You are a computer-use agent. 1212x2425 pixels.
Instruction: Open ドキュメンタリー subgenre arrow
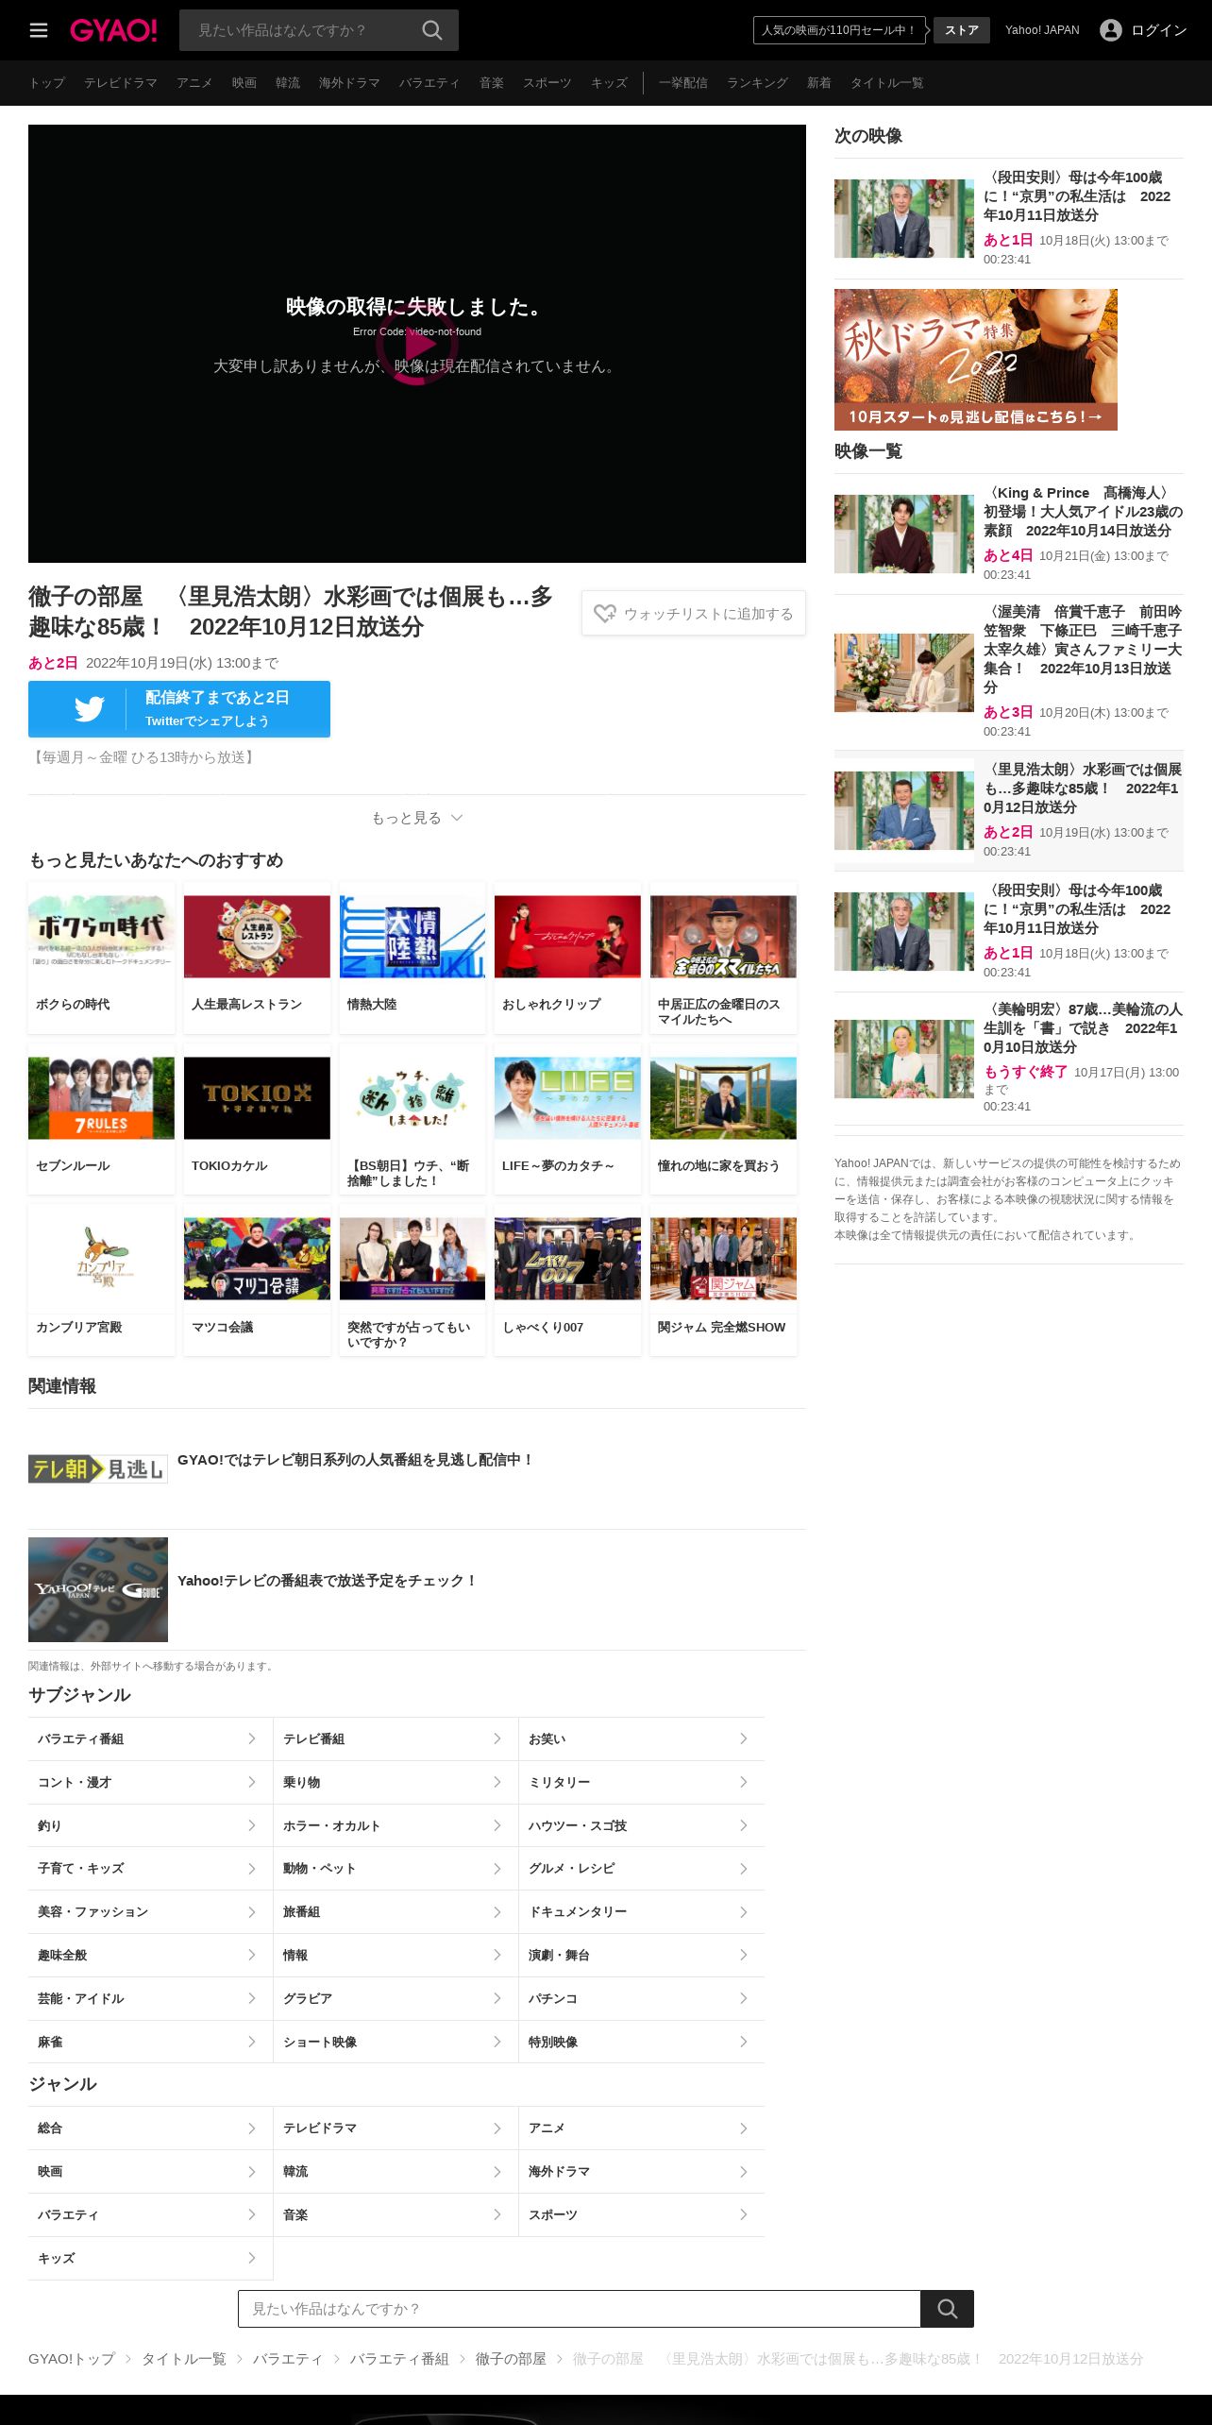pyautogui.click(x=744, y=1912)
